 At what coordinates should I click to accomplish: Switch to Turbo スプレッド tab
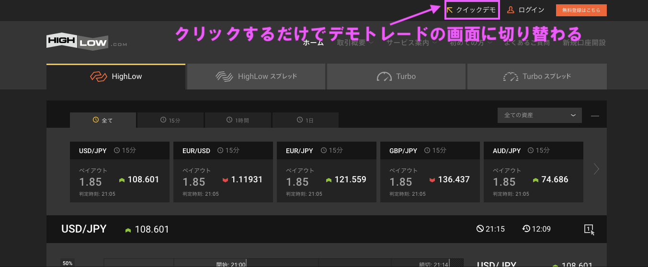click(537, 77)
